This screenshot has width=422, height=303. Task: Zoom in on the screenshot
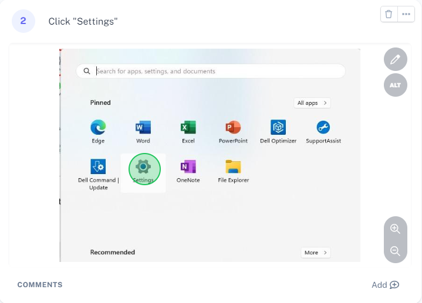(x=395, y=229)
